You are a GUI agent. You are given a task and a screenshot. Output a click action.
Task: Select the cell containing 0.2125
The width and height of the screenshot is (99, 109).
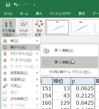click(x=83, y=96)
